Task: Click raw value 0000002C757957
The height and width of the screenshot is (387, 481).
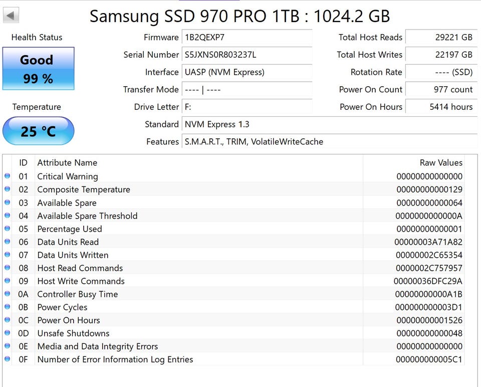Action: point(429,268)
